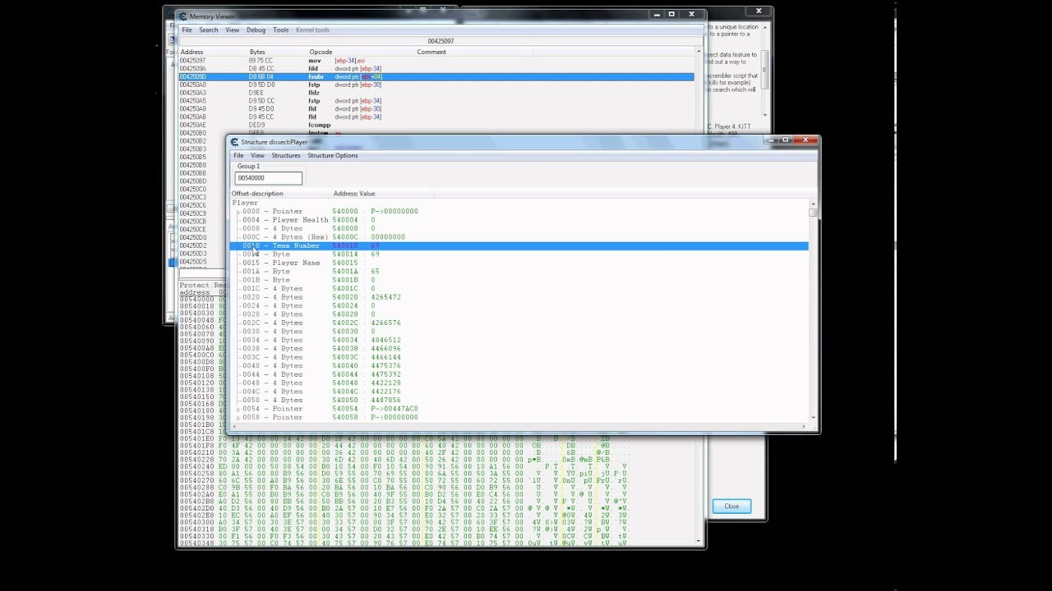Expand the 0058 - Pointer tree node
The width and height of the screenshot is (1052, 591).
pyautogui.click(x=238, y=418)
